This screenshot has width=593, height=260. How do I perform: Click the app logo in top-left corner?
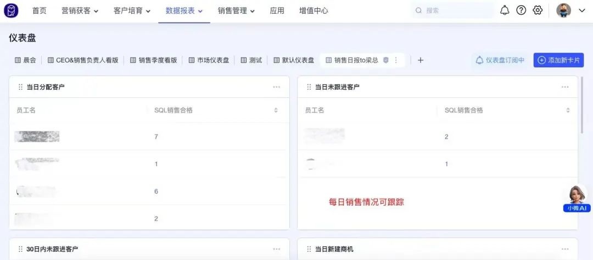(11, 10)
